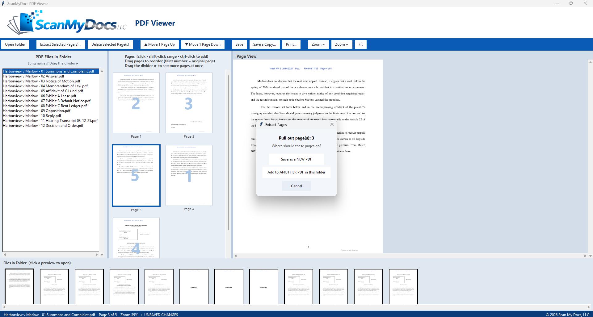Move the page up one position
Screen dimensions: 593x317
point(160,44)
